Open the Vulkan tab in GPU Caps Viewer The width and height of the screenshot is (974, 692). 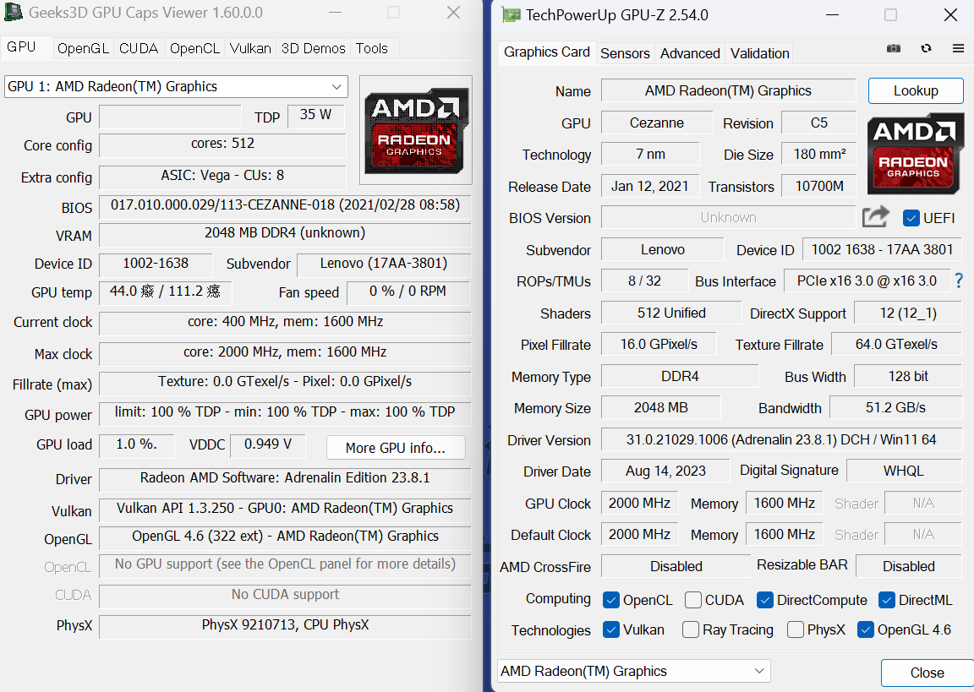tap(250, 48)
